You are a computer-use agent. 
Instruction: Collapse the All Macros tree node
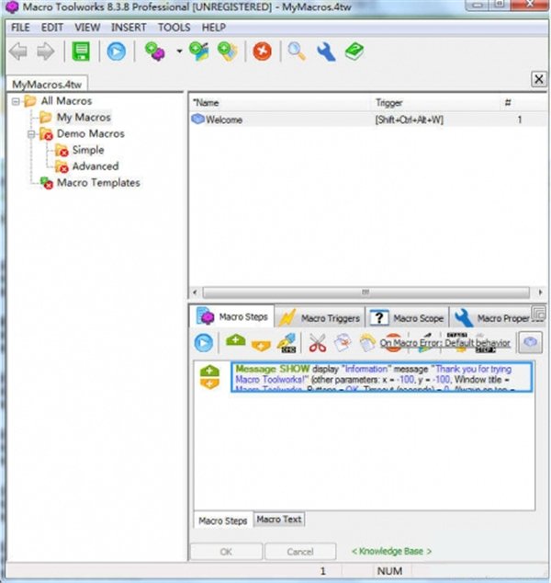coord(17,101)
